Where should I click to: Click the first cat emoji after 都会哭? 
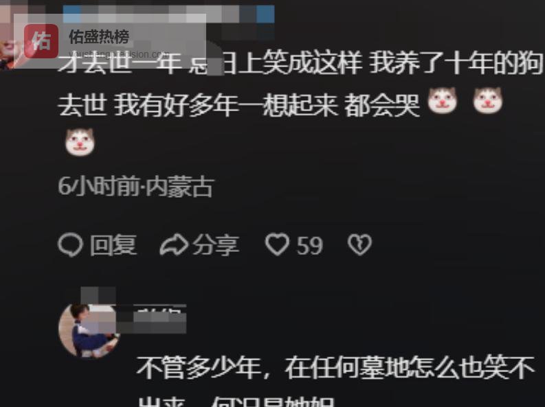pos(442,101)
